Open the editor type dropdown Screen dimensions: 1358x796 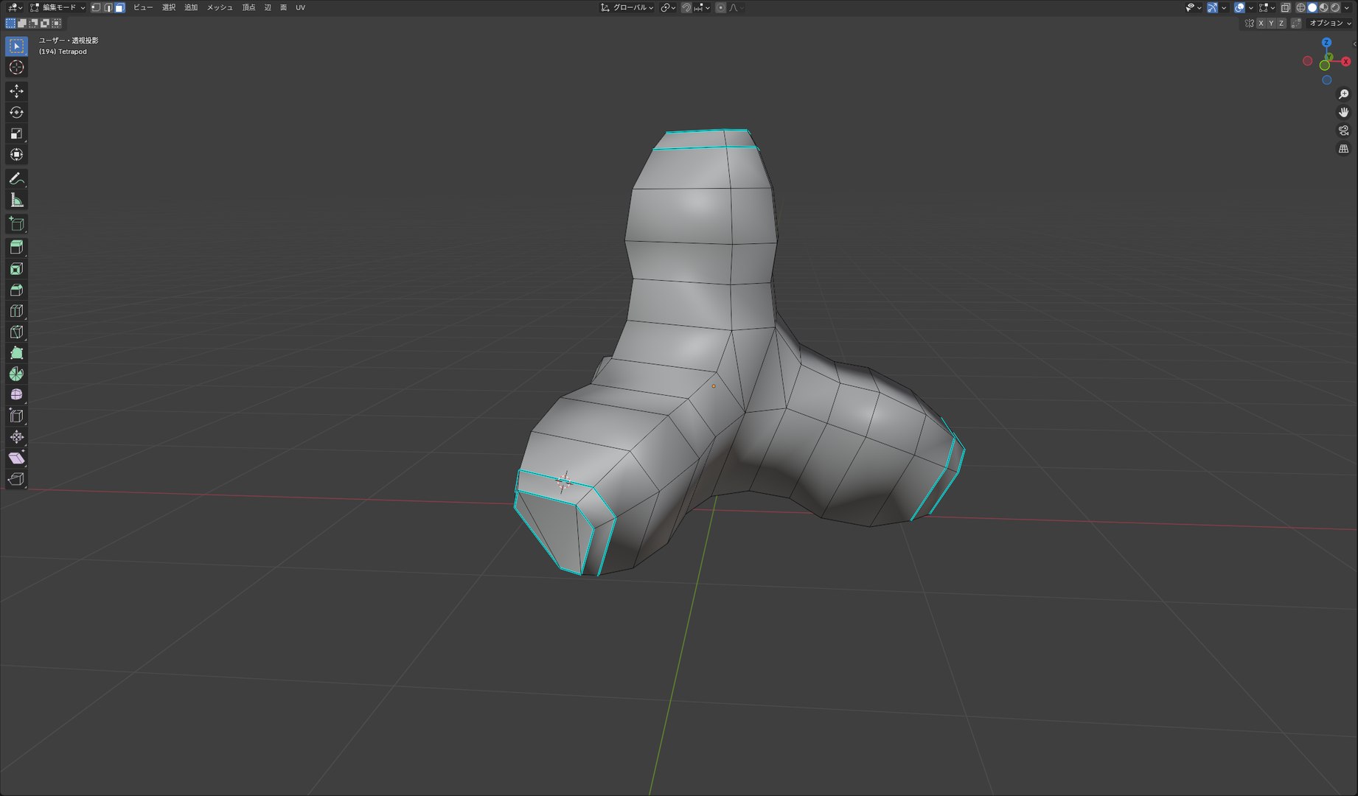14,7
